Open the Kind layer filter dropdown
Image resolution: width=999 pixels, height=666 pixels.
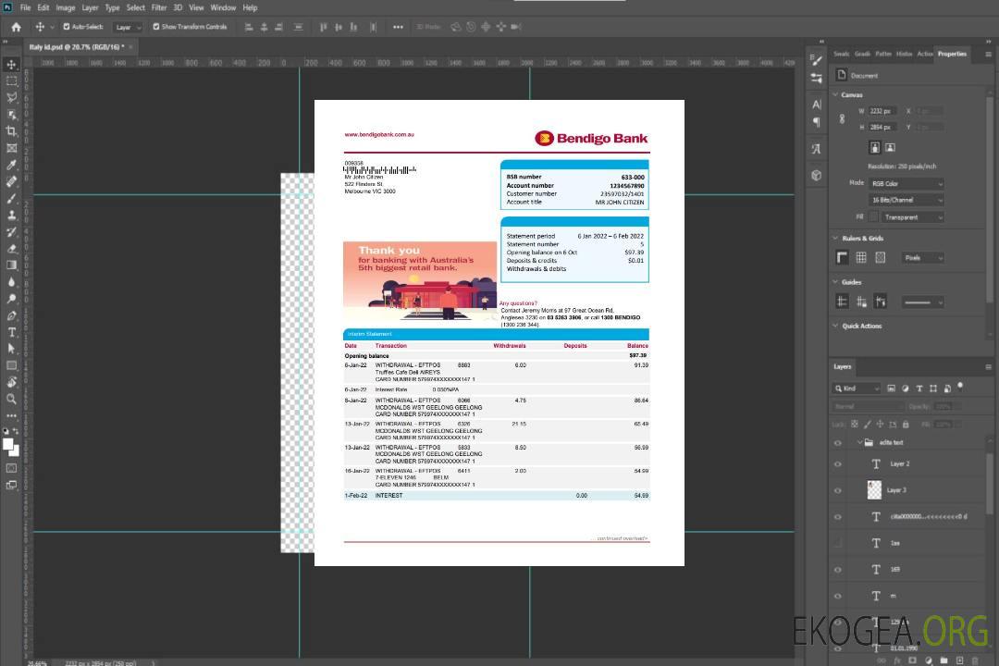[857, 388]
